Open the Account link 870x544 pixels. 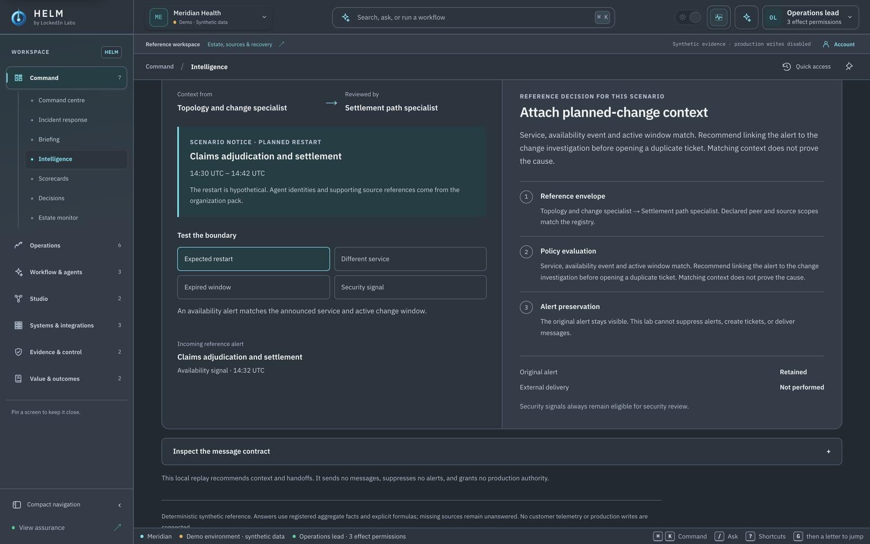pos(839,45)
